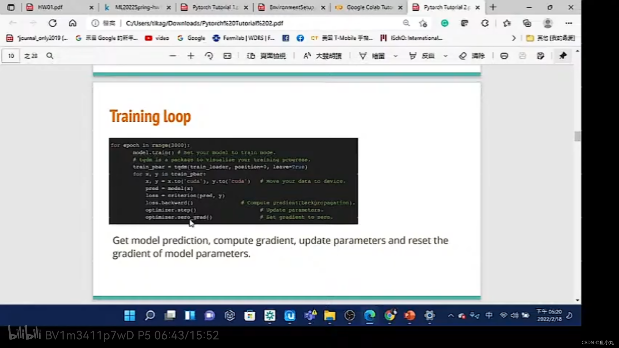
Task: Click the page number input field
Action: click(x=11, y=56)
